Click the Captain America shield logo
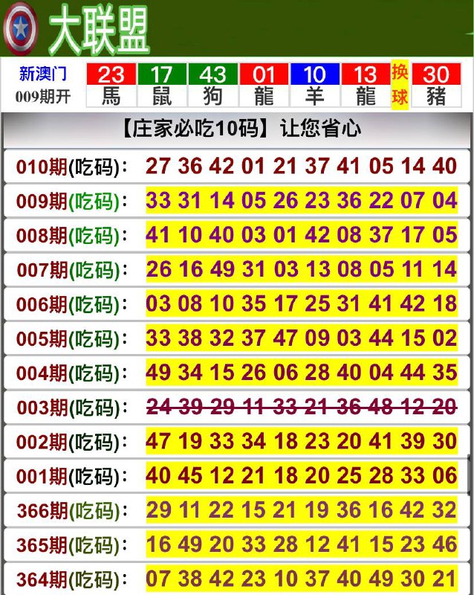This screenshot has width=474, height=595. [x=21, y=29]
